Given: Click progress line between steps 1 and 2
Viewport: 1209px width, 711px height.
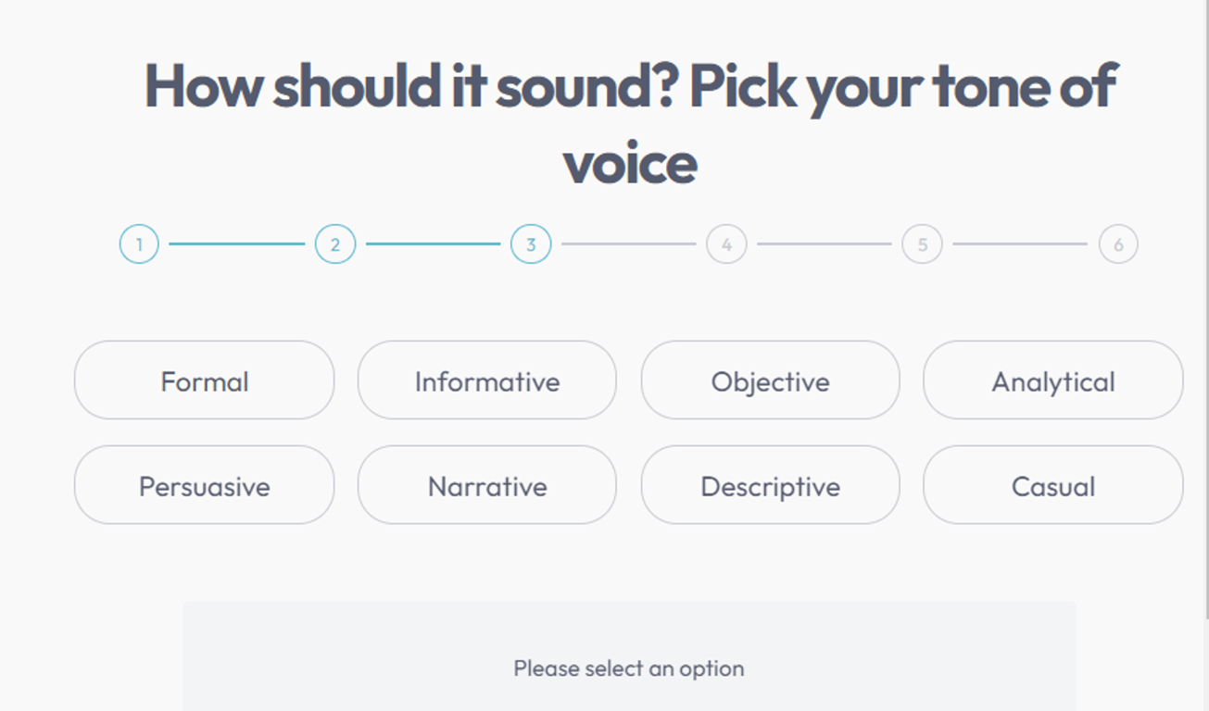Looking at the screenshot, I should [x=237, y=244].
